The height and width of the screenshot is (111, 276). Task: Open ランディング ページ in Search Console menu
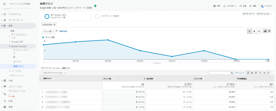coord(20,51)
